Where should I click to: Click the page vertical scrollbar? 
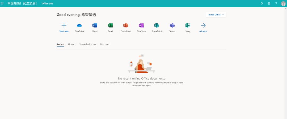pyautogui.click(x=285, y=63)
